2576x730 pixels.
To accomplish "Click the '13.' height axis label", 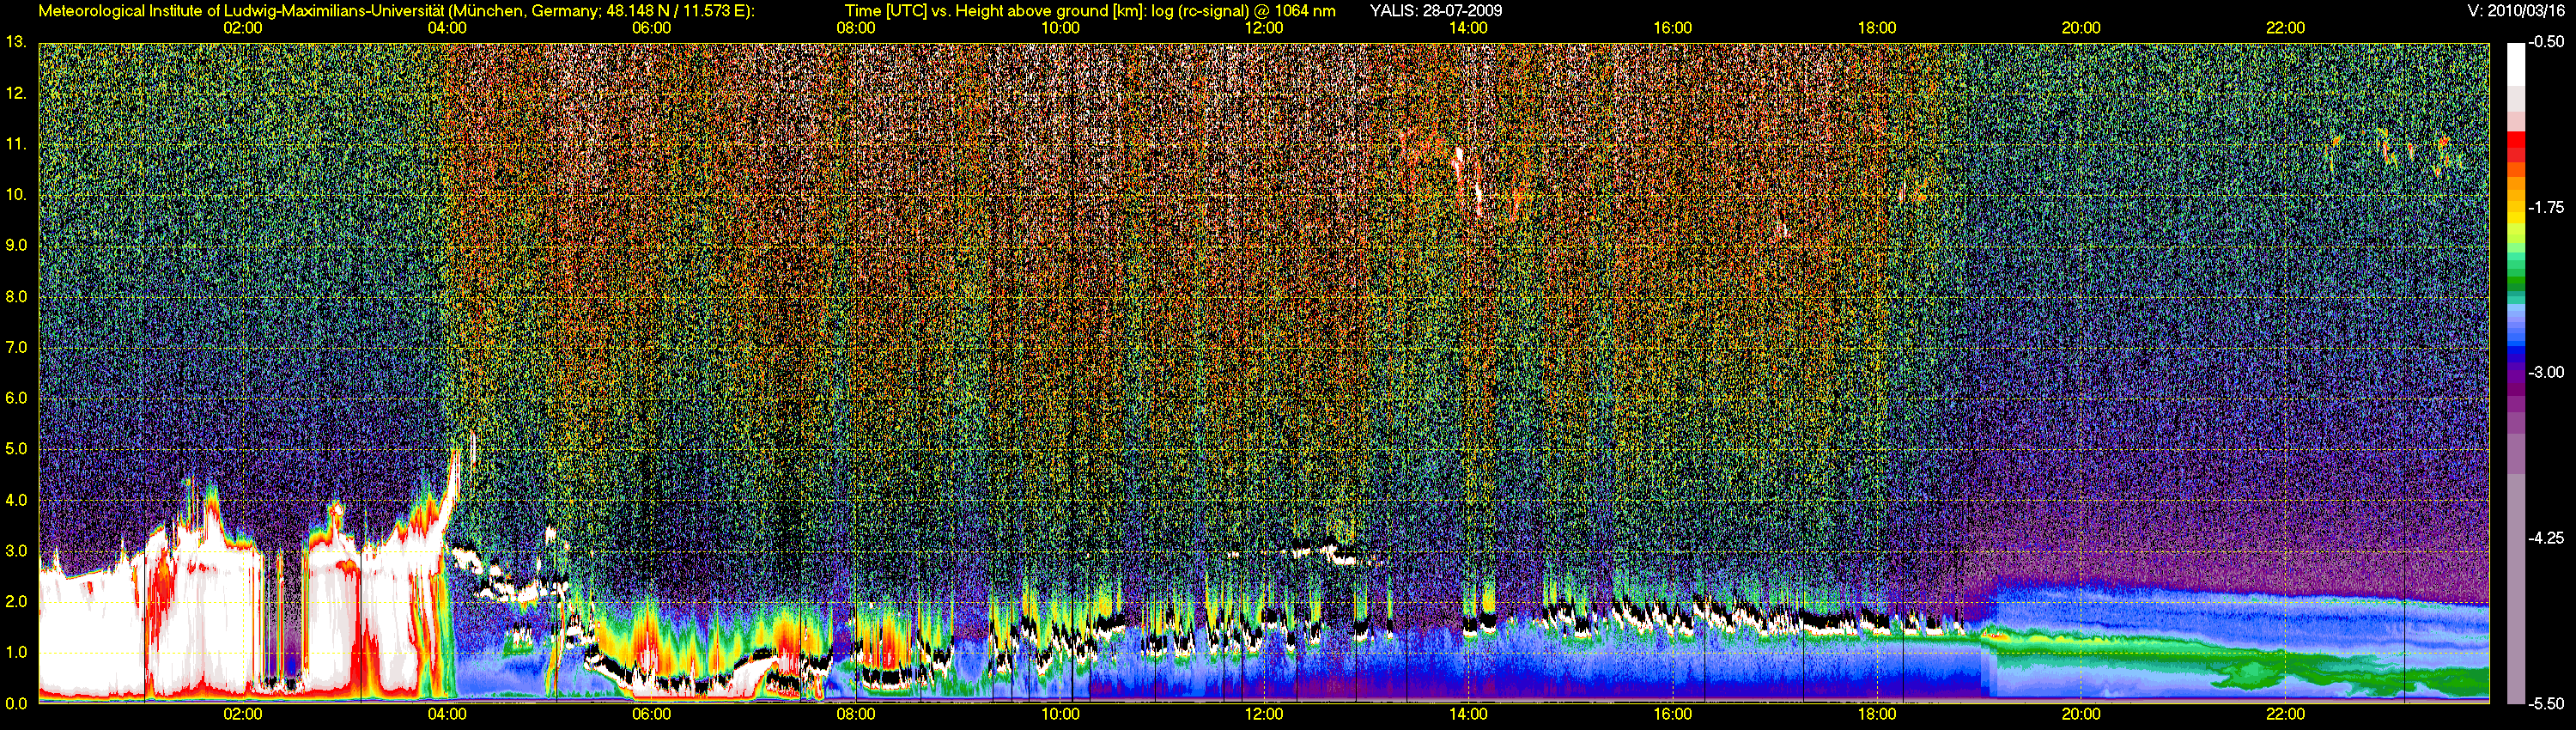I will (16, 42).
